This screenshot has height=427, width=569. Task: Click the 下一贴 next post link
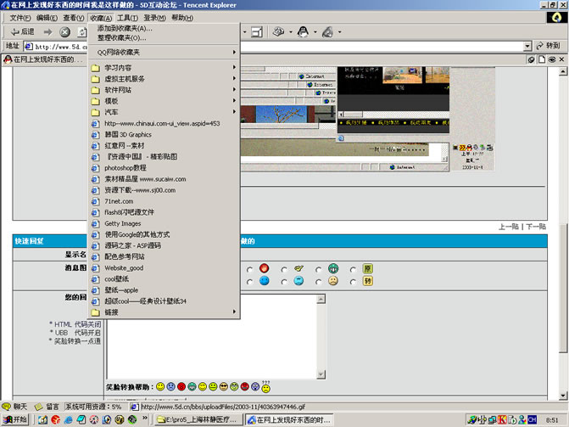click(536, 227)
